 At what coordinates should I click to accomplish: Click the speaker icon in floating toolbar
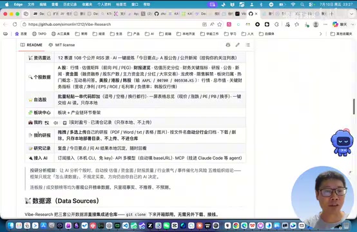click(56, 122)
